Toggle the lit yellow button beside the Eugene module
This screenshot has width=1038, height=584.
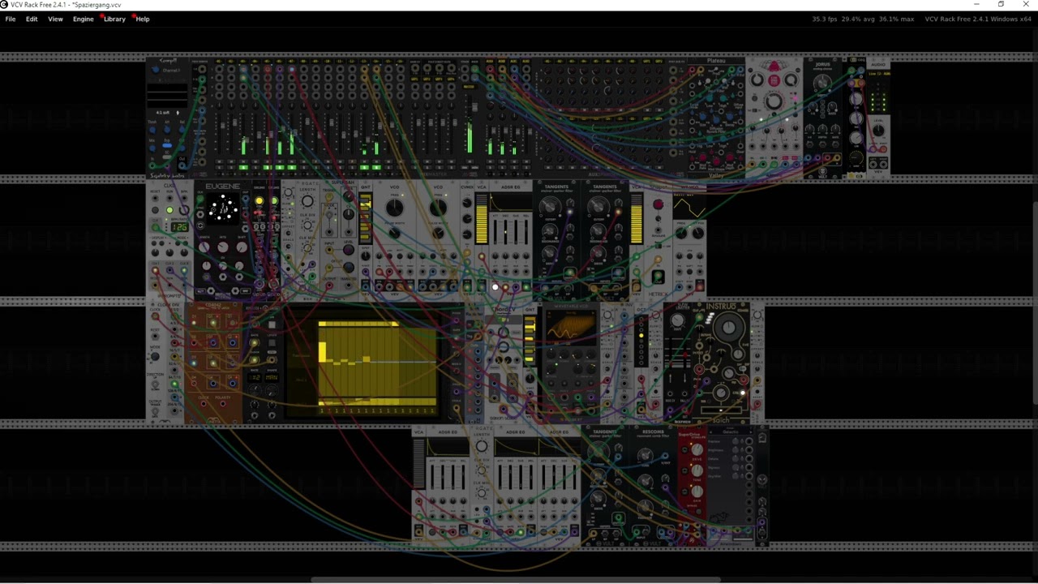coord(259,201)
